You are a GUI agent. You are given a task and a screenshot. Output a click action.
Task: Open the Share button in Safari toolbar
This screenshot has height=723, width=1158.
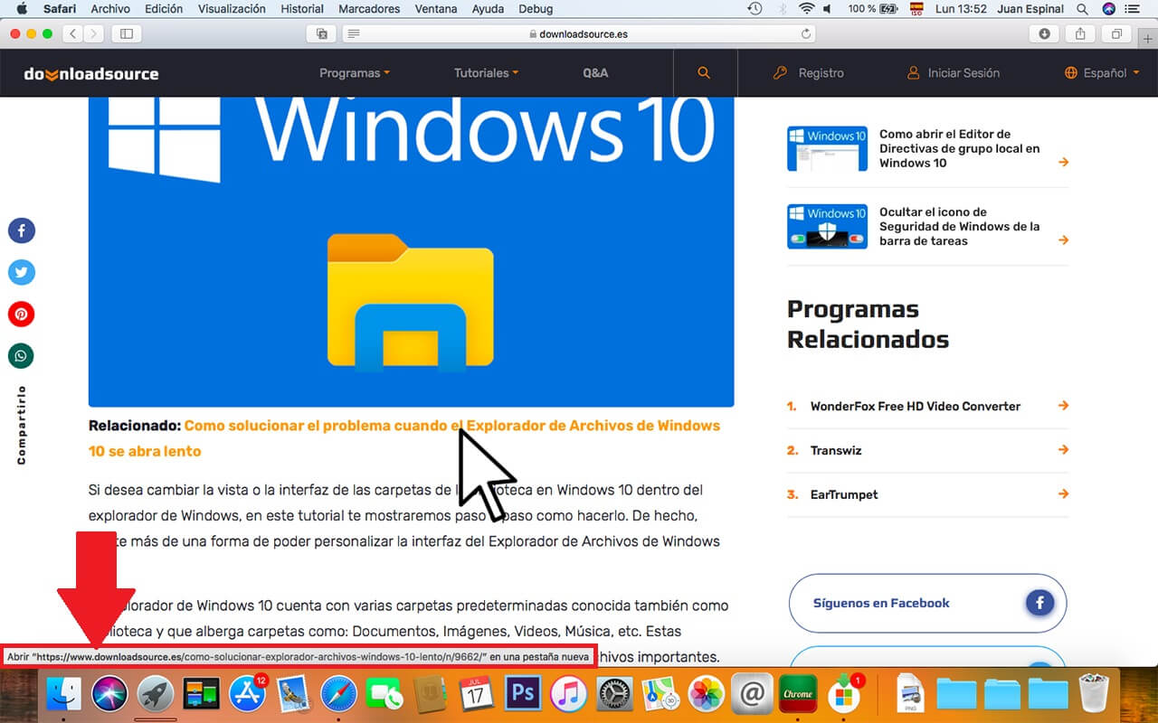1081,33
